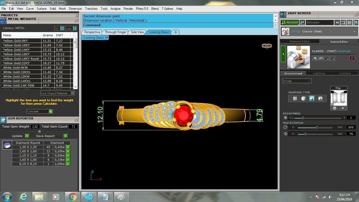The width and height of the screenshot is (359, 202).
Task: Open the Looking Down viewport dropdown
Action: [x=107, y=38]
